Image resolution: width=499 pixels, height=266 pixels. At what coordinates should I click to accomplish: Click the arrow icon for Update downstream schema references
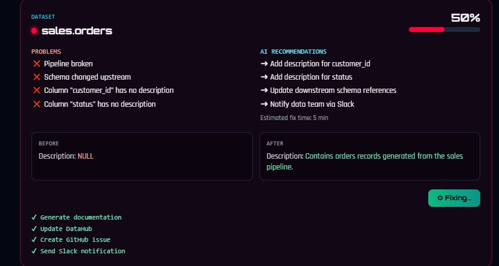coord(264,90)
